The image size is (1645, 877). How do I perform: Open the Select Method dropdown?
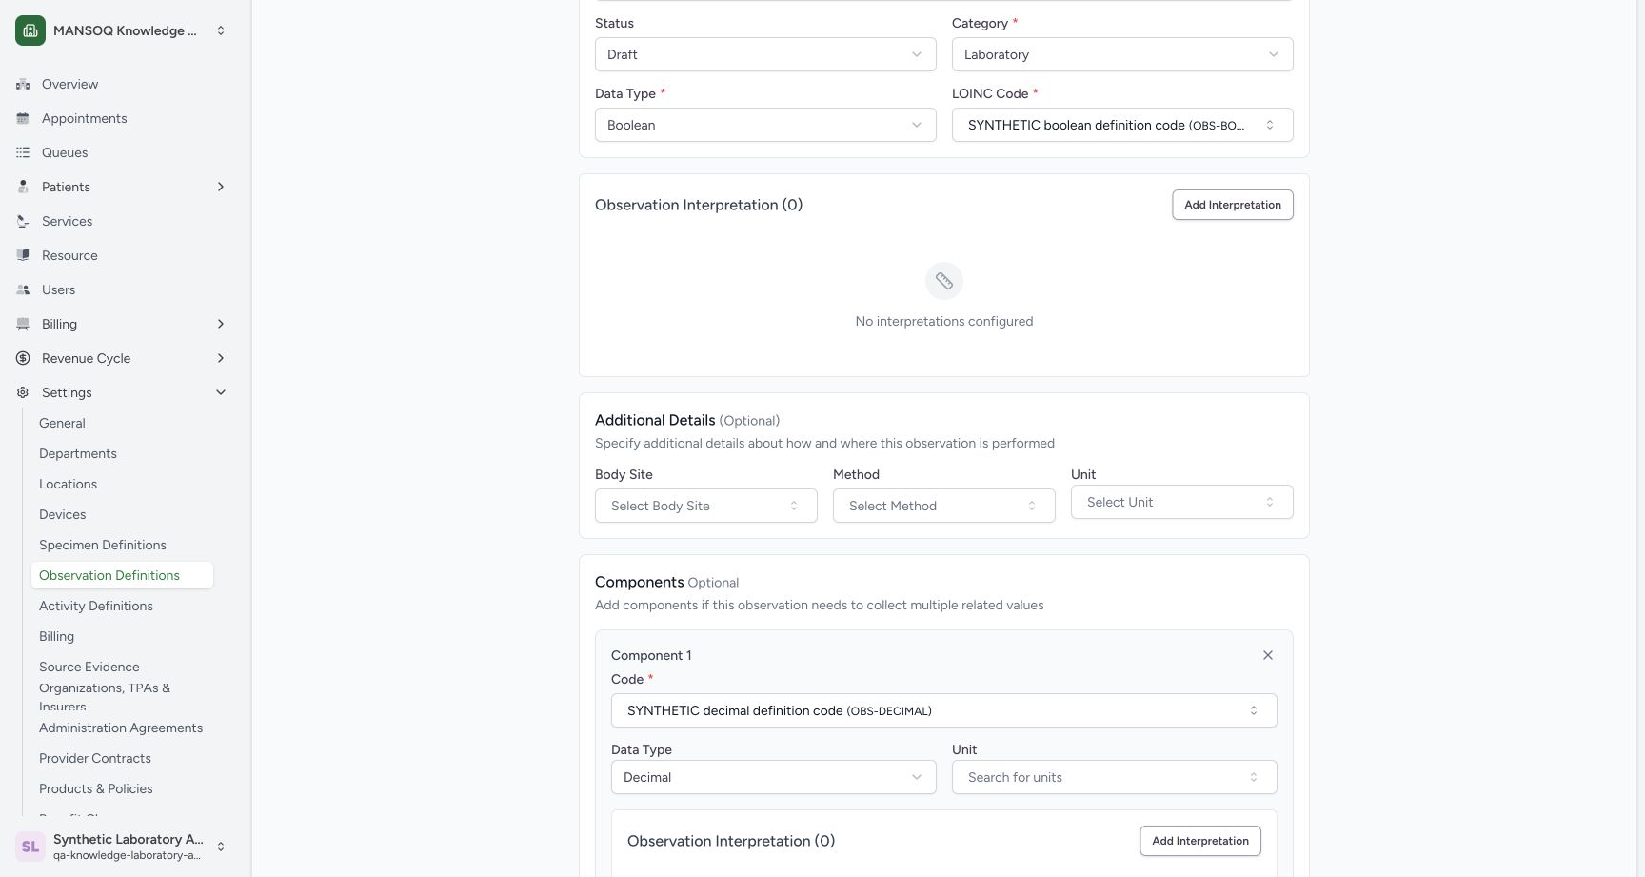(x=944, y=506)
